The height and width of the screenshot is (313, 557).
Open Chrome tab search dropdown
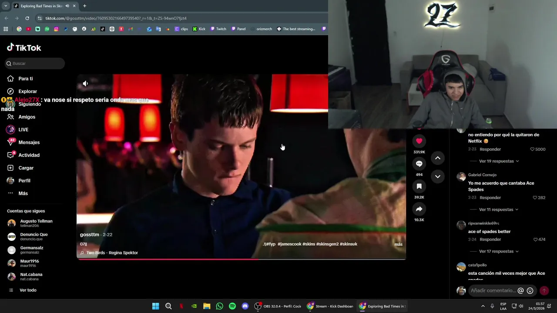[6, 6]
